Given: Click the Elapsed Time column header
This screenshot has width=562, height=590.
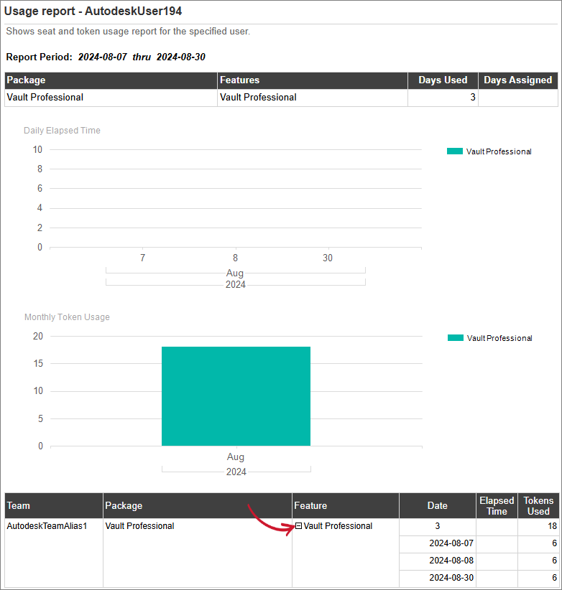Looking at the screenshot, I should (497, 506).
